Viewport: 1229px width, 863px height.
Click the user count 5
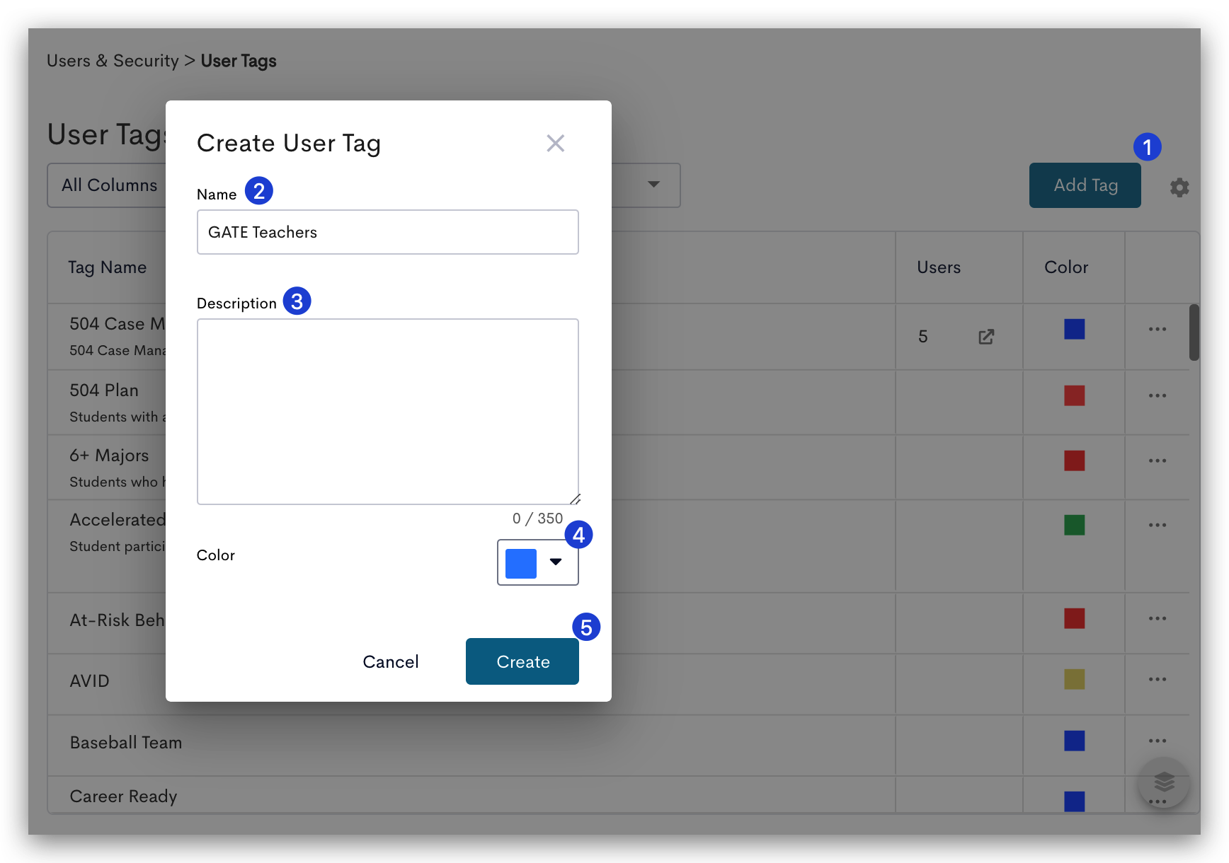923,337
